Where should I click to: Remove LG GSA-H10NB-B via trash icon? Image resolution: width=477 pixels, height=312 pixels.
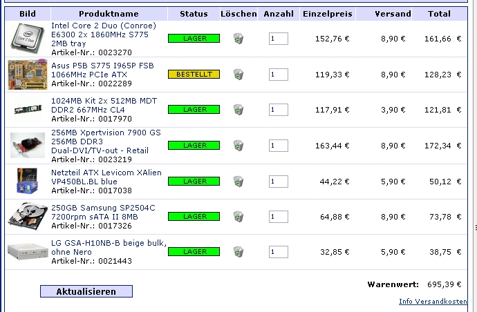click(238, 252)
